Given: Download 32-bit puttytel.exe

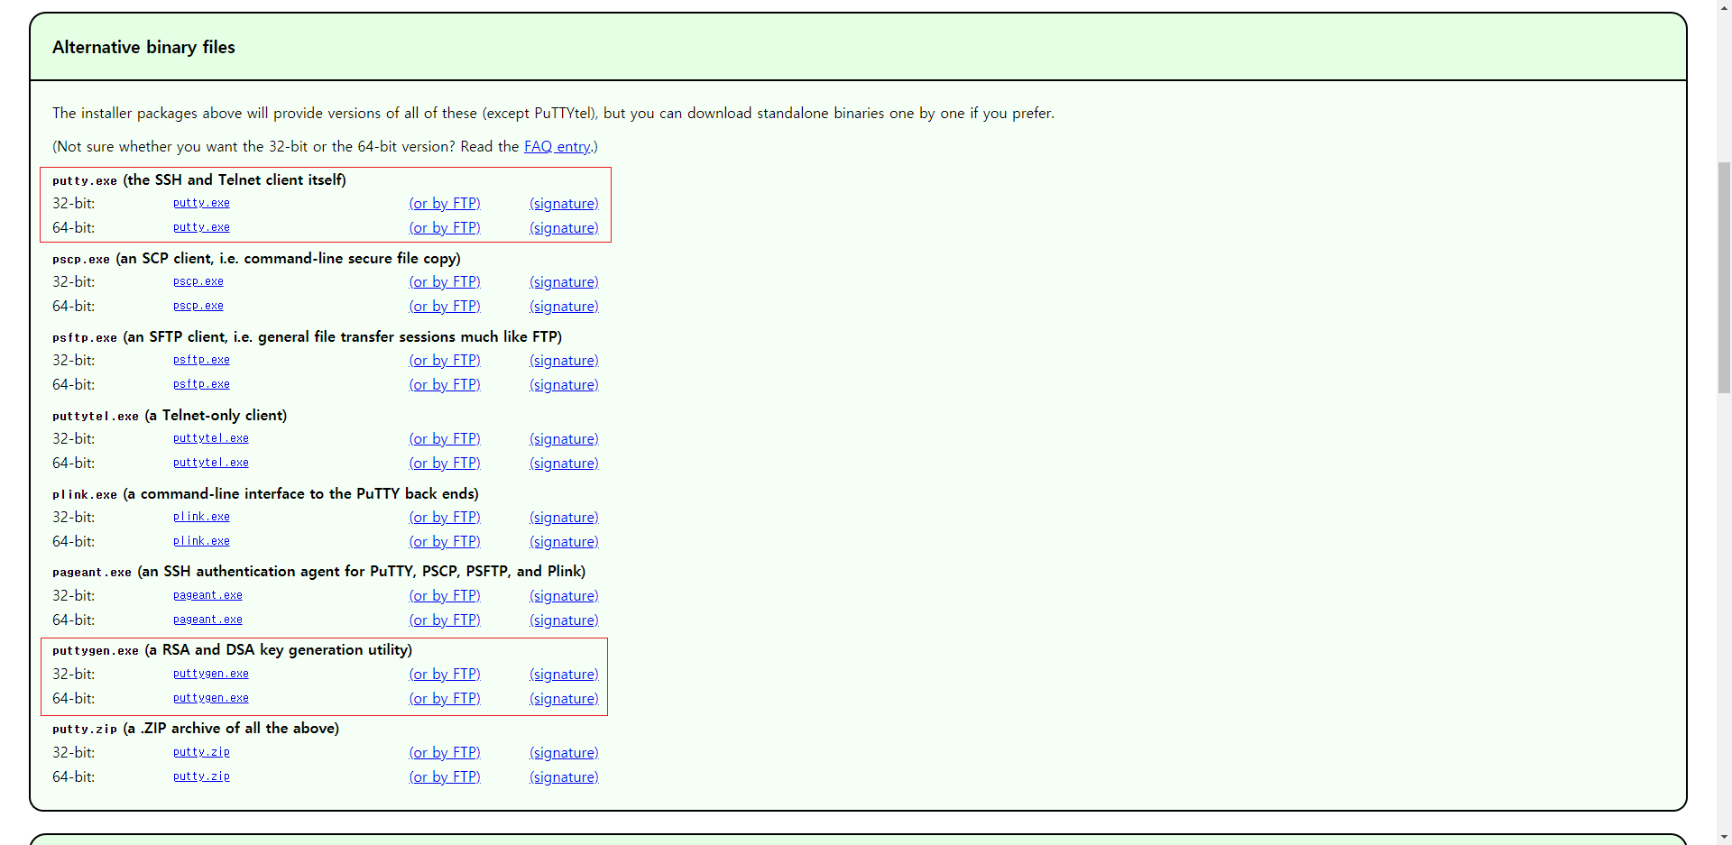Looking at the screenshot, I should click(x=211, y=438).
